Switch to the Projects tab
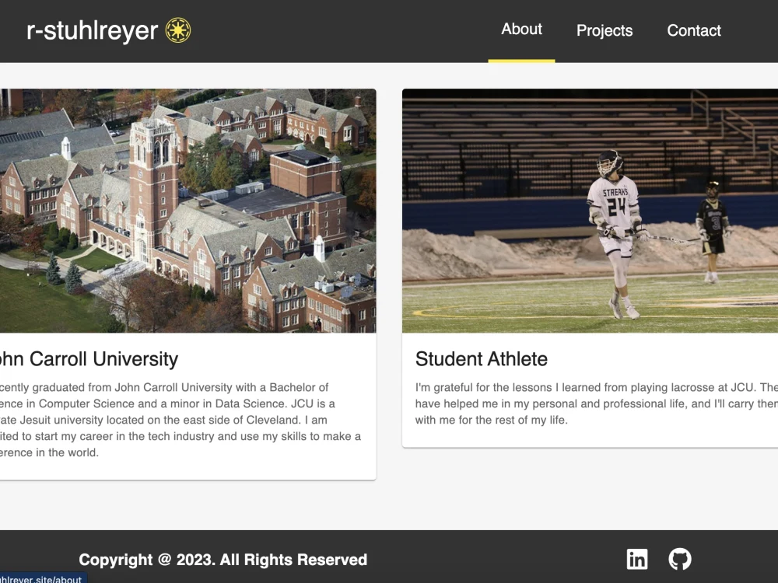 [605, 31]
